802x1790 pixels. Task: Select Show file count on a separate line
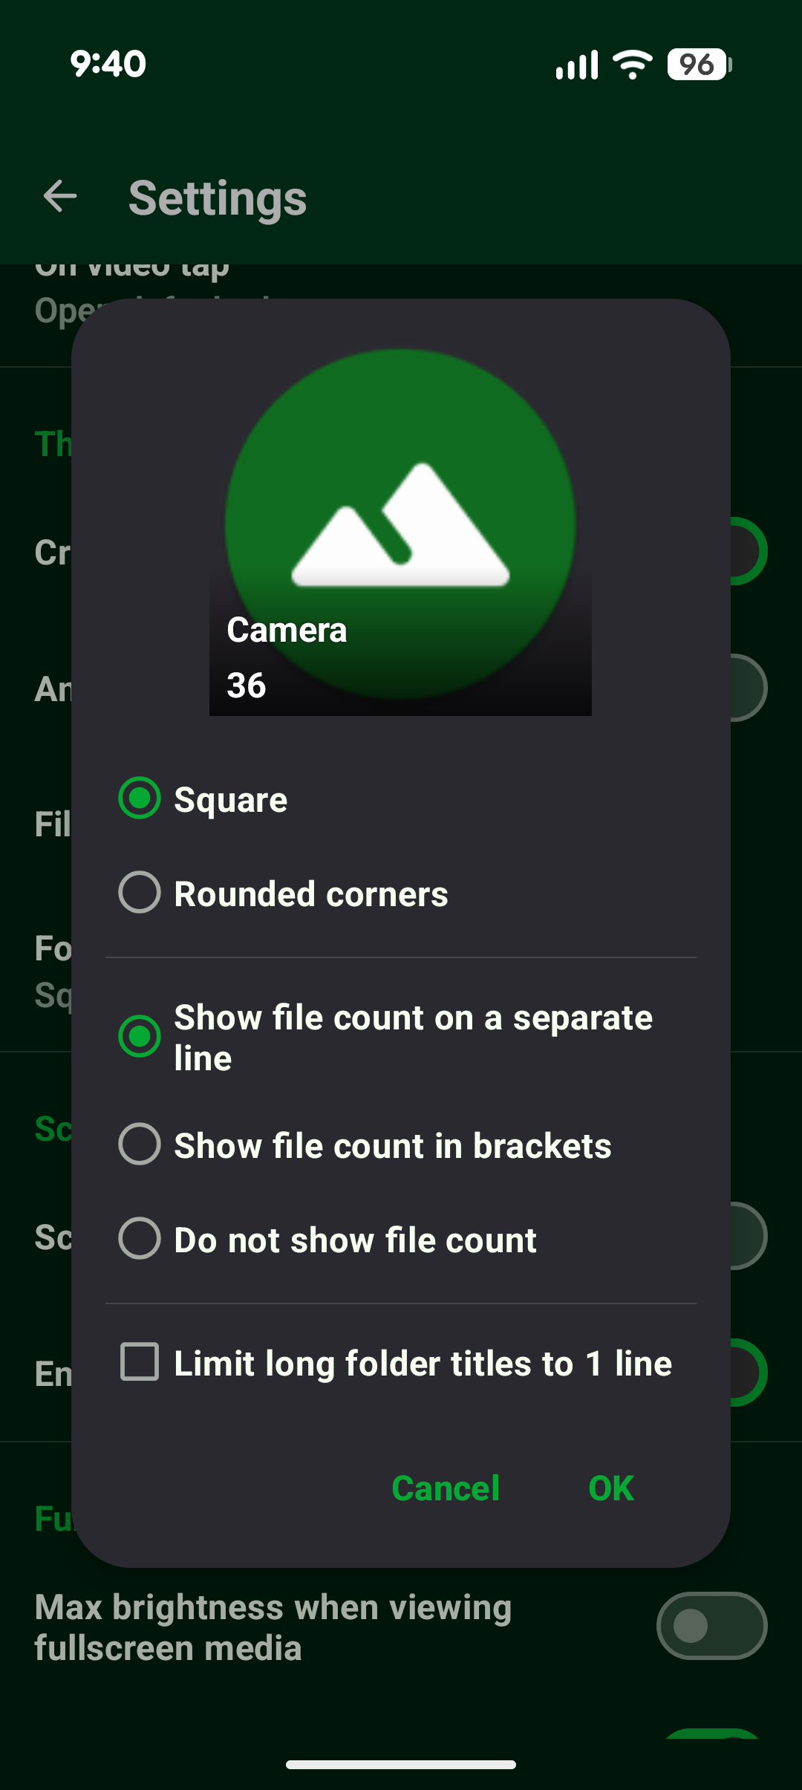pos(386,1037)
